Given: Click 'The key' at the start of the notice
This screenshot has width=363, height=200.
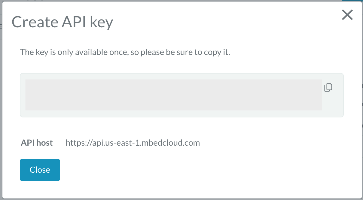Looking at the screenshot, I should pos(31,52).
